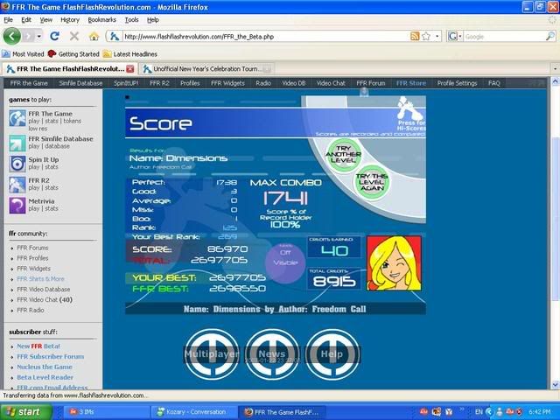Open the Bookmarks menu
This screenshot has height=420, width=560.
[101, 19]
